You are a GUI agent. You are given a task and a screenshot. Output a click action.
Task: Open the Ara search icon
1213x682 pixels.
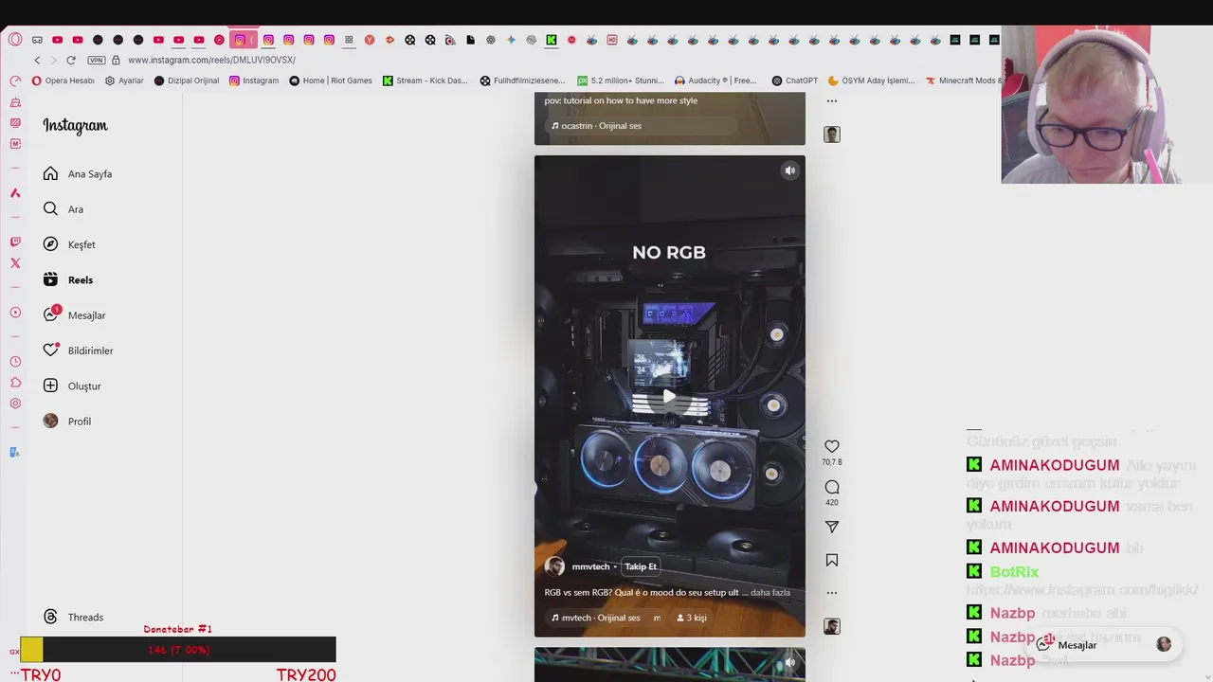(x=50, y=208)
